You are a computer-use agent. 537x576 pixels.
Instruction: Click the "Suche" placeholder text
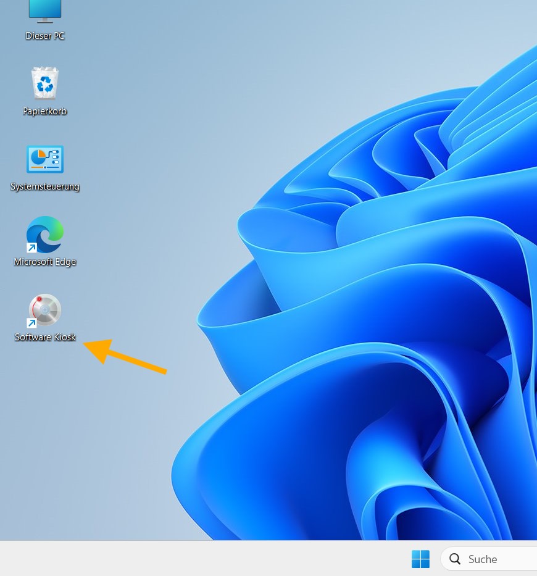pos(483,559)
